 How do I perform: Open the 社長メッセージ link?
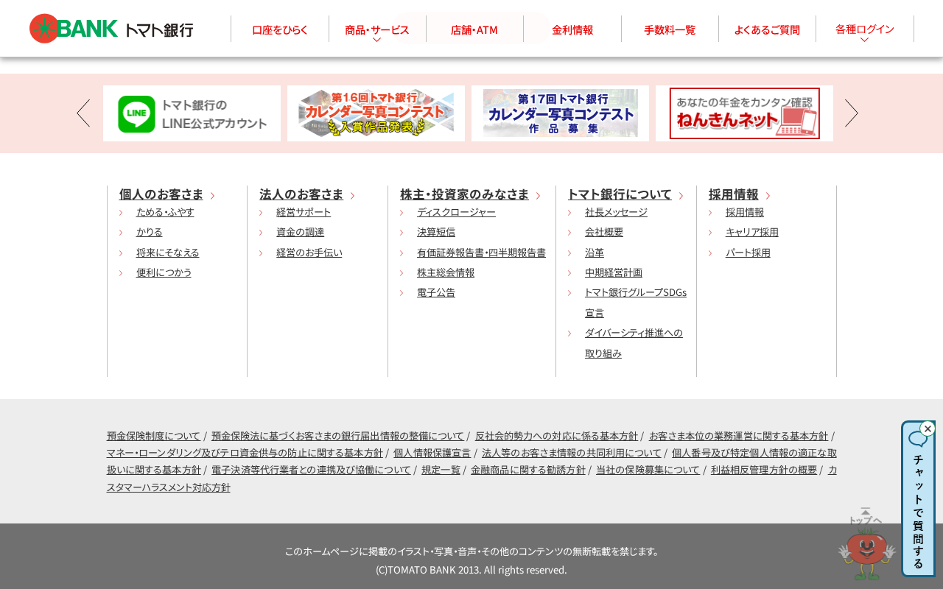(616, 212)
